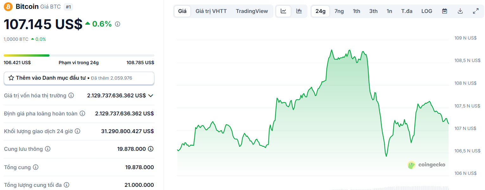
Task: Click info icon next to Tổng cung
Action: point(35,167)
